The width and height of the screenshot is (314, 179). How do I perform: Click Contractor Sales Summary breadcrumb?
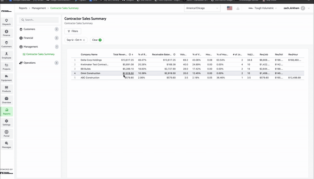click(64, 8)
